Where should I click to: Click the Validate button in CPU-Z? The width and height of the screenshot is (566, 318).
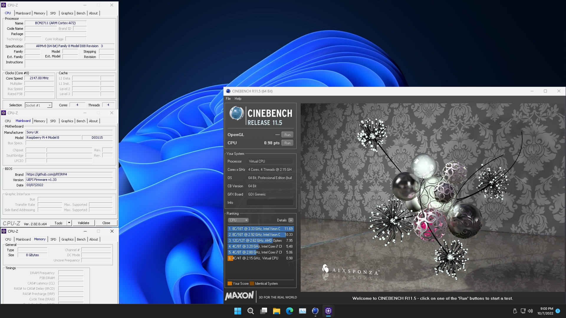(x=83, y=223)
